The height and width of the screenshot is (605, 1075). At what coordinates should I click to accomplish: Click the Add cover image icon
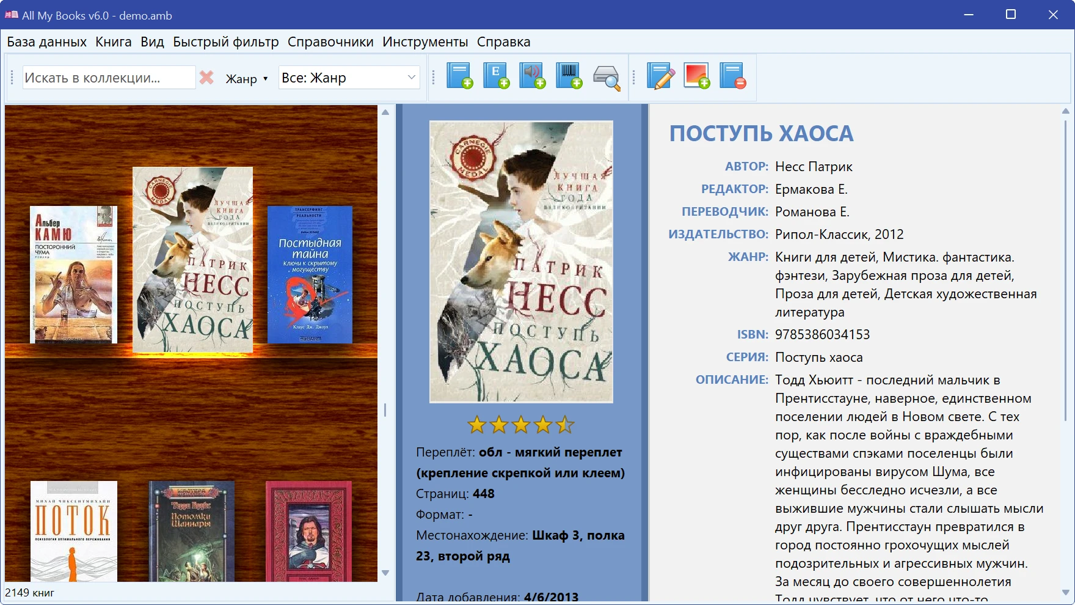coord(697,76)
